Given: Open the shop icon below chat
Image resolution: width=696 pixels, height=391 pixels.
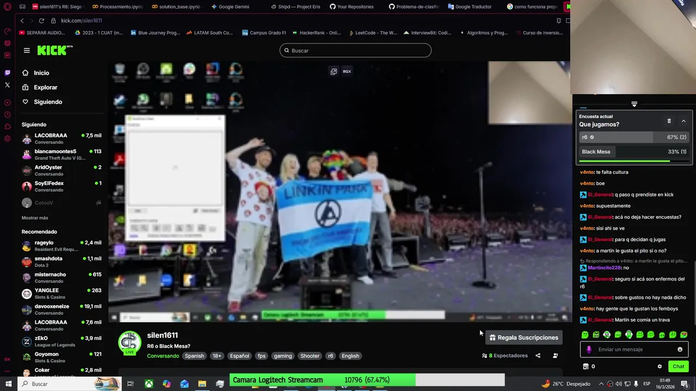Looking at the screenshot, I should [586, 367].
